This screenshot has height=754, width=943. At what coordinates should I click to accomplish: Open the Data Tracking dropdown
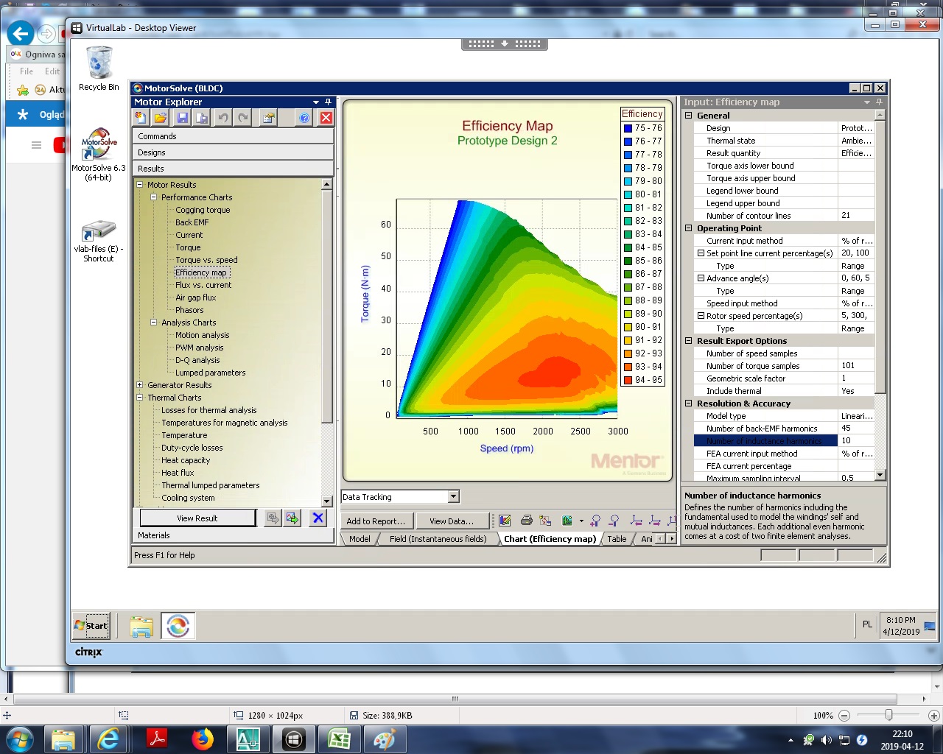point(453,497)
